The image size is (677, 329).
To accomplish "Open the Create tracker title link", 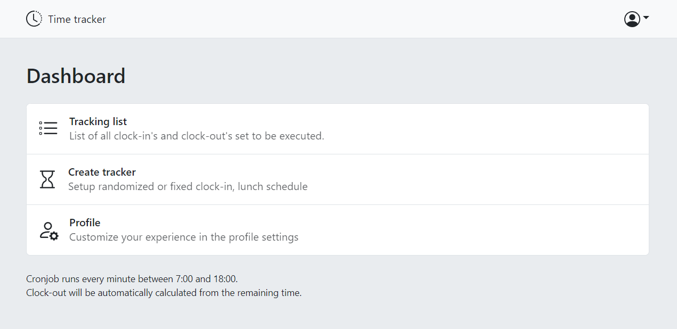I will pyautogui.click(x=102, y=172).
